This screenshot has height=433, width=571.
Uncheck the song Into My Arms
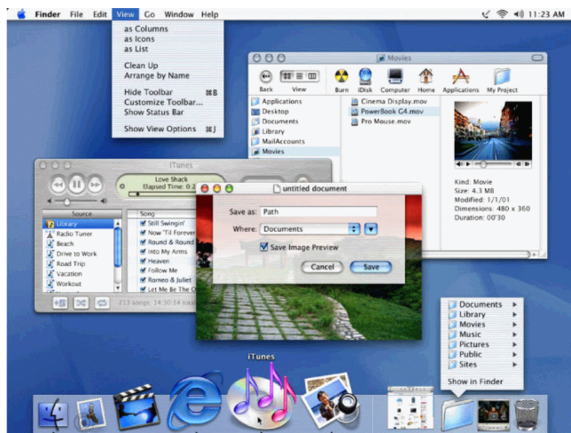[143, 251]
